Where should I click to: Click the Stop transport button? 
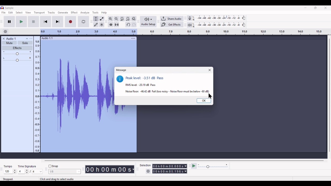33,22
